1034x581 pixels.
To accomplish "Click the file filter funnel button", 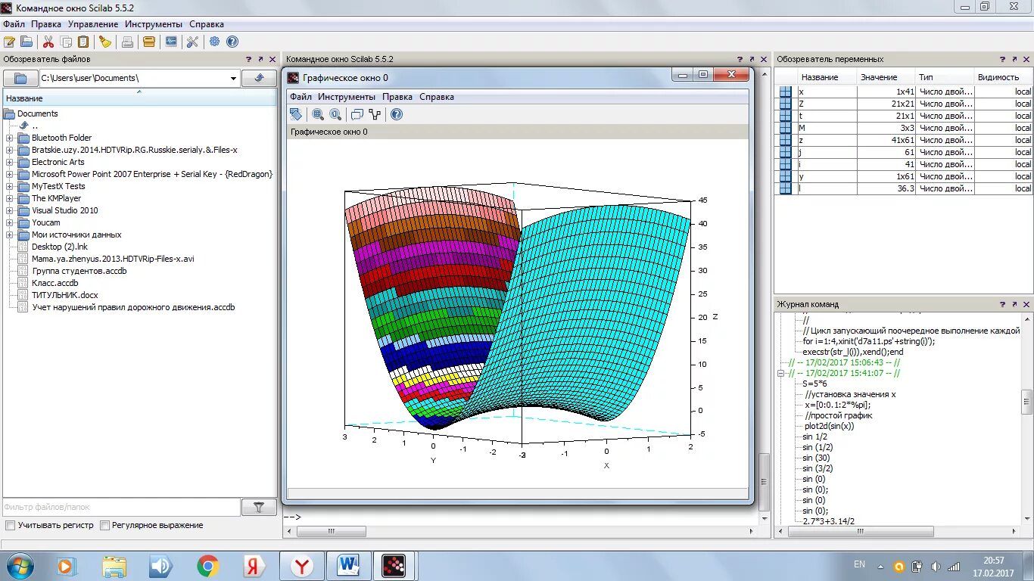I will tap(259, 508).
